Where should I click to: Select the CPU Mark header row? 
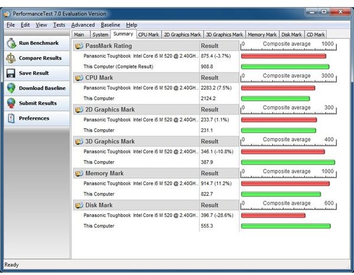(x=156, y=78)
